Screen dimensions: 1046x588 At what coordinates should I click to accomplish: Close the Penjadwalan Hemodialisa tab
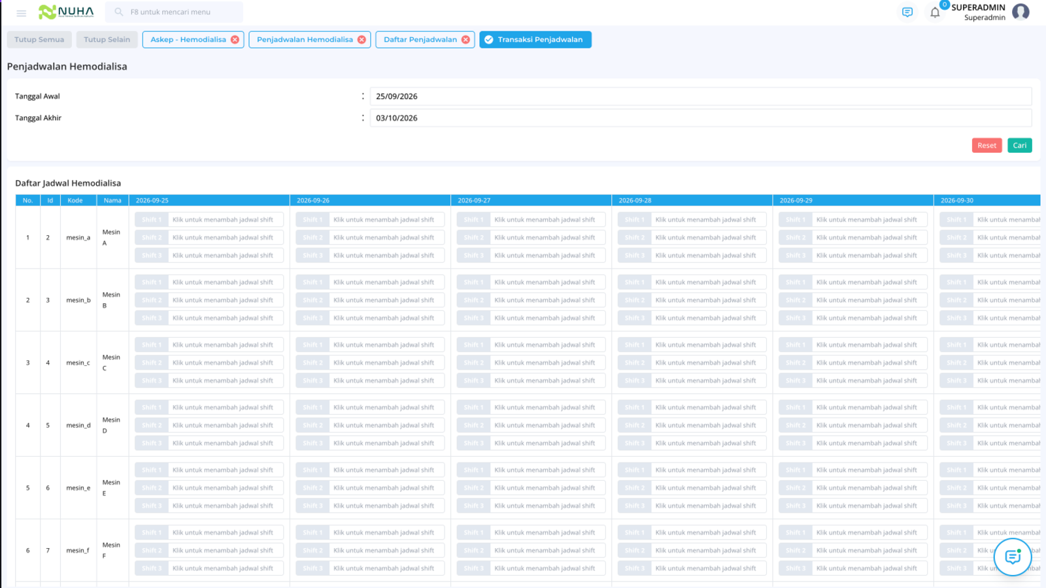[362, 40]
